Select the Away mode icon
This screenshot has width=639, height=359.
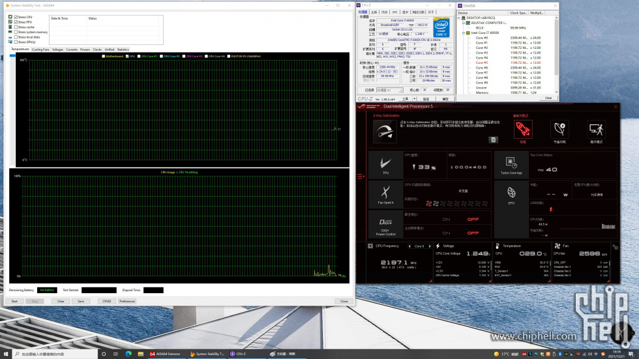point(596,129)
